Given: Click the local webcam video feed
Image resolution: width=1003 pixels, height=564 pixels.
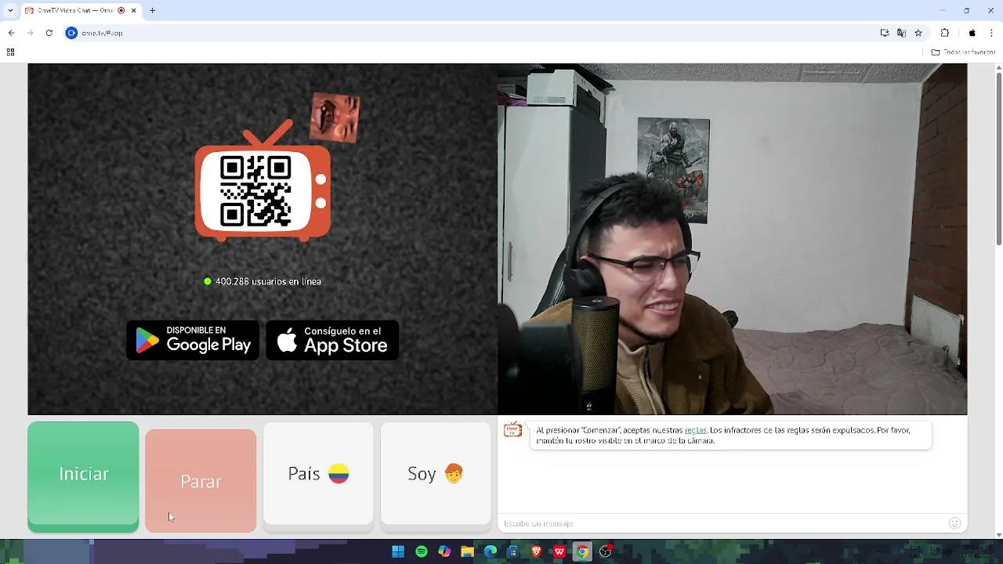Looking at the screenshot, I should (x=732, y=239).
